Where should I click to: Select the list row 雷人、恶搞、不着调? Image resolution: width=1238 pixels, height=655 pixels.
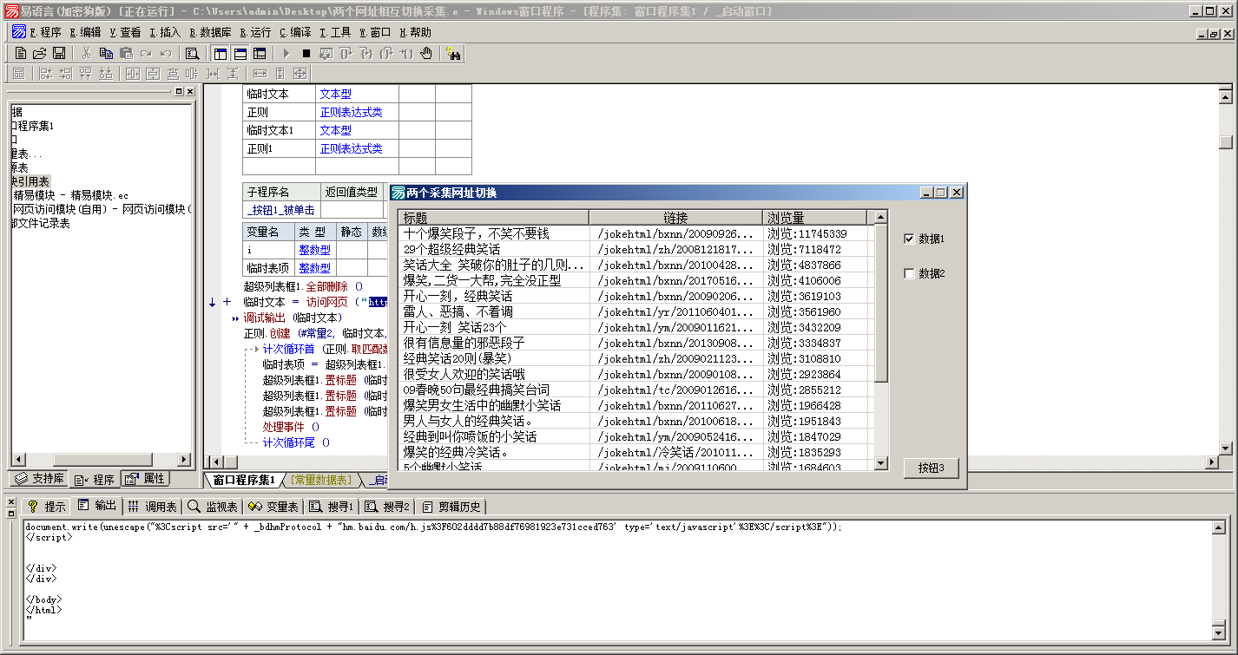635,311
